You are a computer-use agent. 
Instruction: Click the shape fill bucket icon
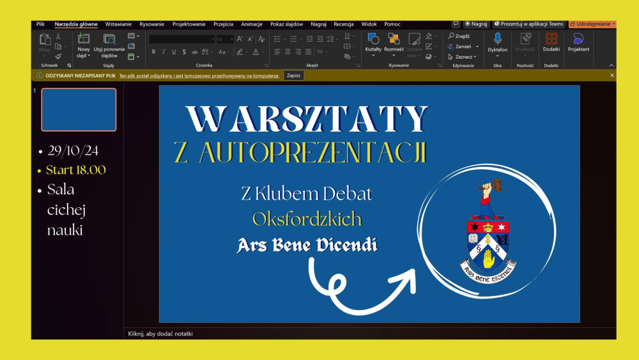[429, 36]
